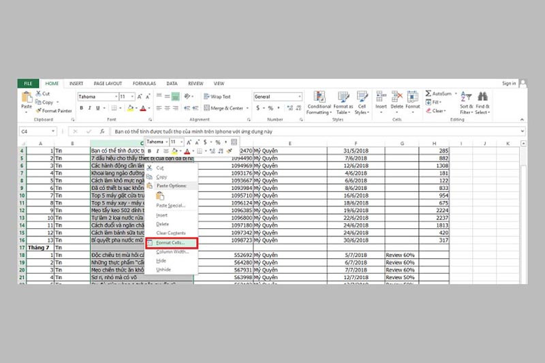This screenshot has width=545, height=363.
Task: Choose Hide in the context menu
Action: click(161, 261)
